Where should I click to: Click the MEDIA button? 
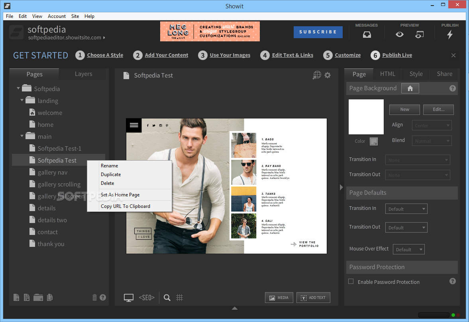click(x=279, y=297)
